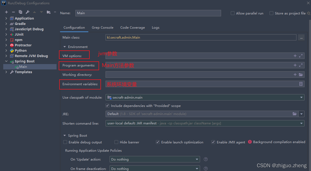
Task: Browse for a Working directory folder
Action: [301, 75]
